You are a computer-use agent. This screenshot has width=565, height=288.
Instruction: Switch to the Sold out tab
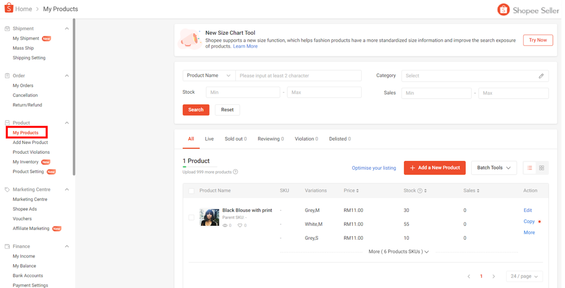235,139
